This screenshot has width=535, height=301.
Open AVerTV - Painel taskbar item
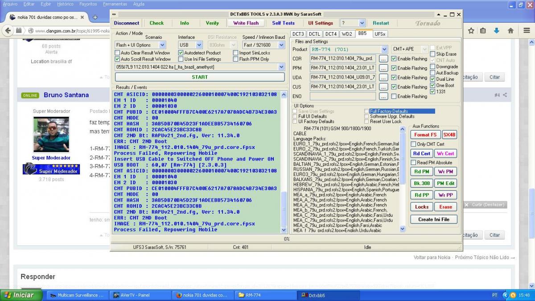point(141,295)
